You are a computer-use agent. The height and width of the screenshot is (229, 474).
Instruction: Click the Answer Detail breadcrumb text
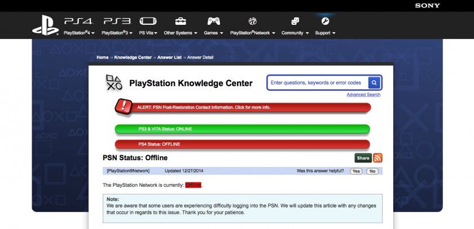click(x=200, y=58)
